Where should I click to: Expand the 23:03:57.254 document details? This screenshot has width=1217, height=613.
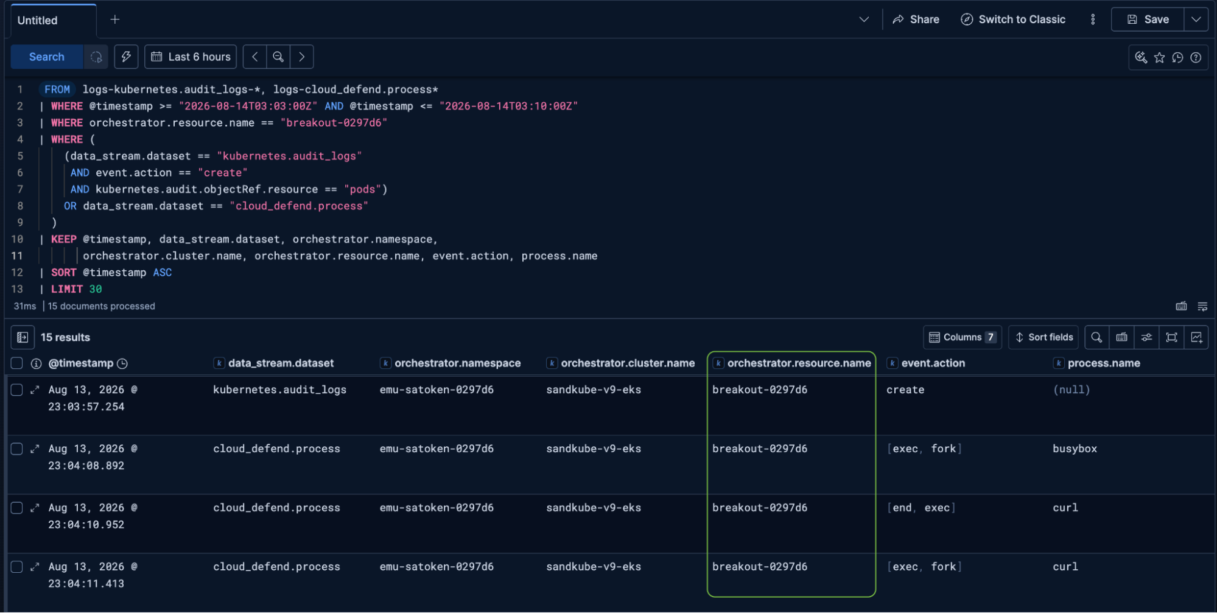tap(35, 390)
